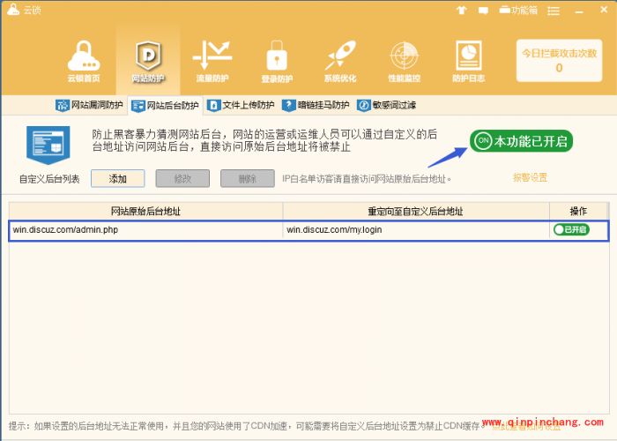Open the 登录防护 padlock icon
The height and width of the screenshot is (441, 617).
[x=277, y=61]
